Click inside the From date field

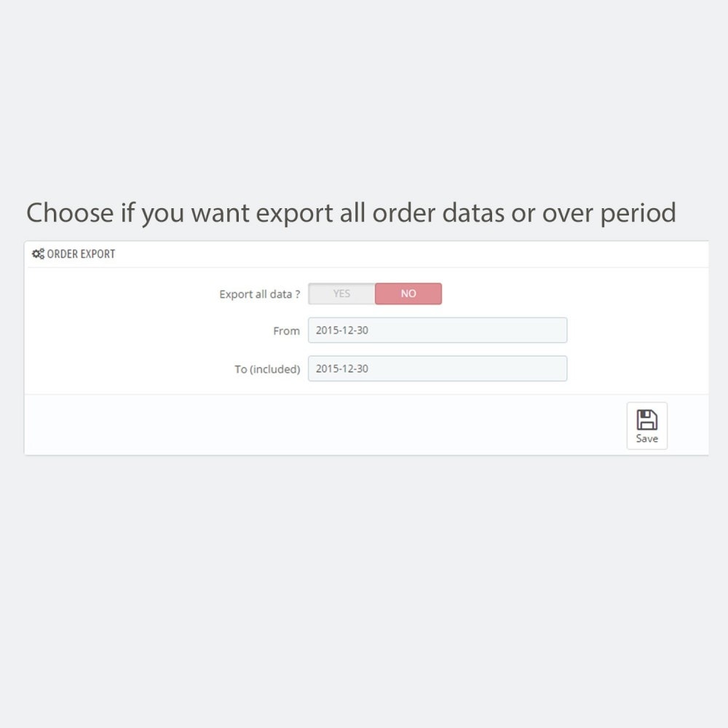pyautogui.click(x=438, y=330)
